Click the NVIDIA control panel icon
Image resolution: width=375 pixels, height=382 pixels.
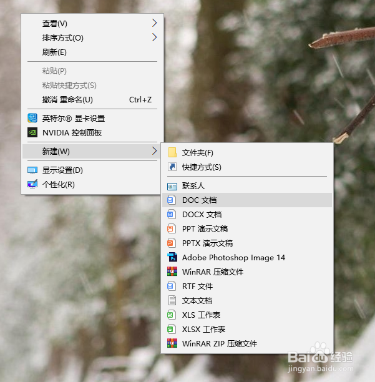tap(32, 132)
